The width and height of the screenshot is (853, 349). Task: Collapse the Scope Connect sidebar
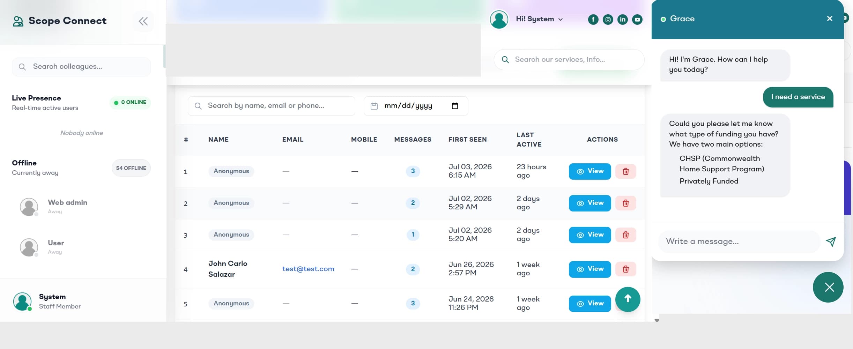click(143, 21)
